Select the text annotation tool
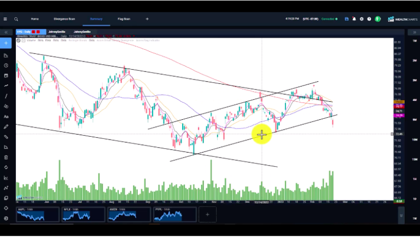Image resolution: width=420 pixels, height=237 pixels. coord(6,116)
